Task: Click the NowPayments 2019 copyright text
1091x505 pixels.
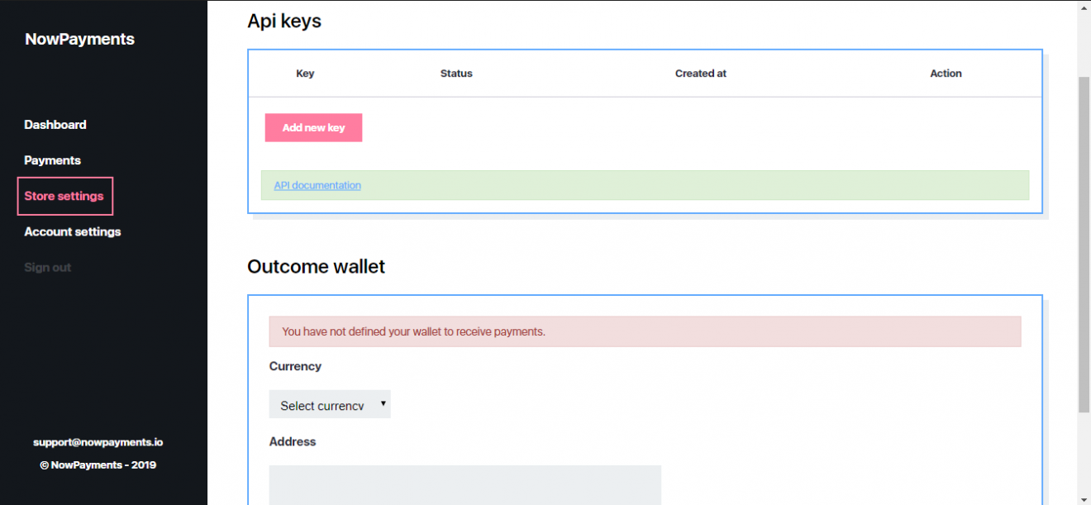Action: pos(98,465)
